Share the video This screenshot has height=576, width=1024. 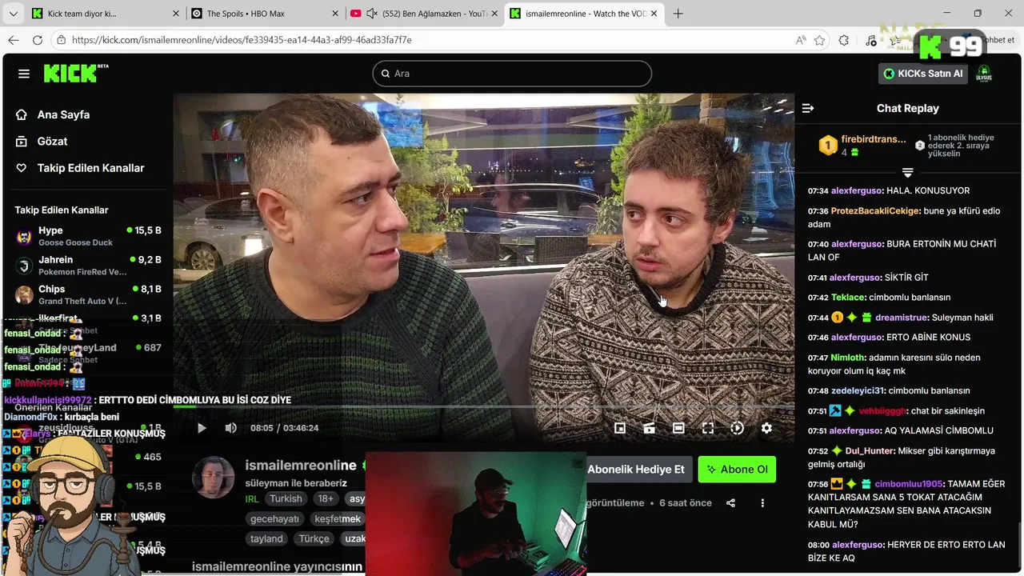pyautogui.click(x=730, y=503)
